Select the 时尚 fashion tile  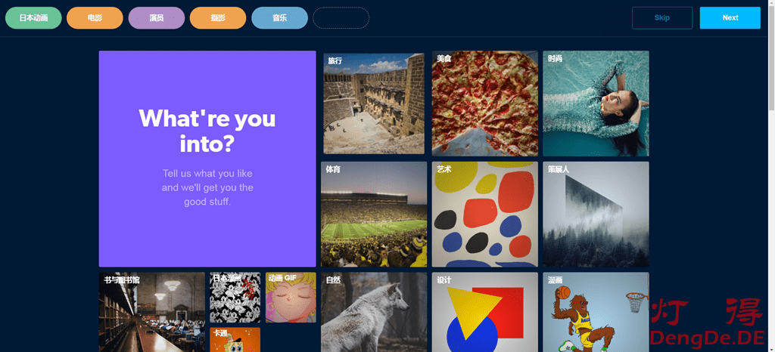pyautogui.click(x=596, y=103)
